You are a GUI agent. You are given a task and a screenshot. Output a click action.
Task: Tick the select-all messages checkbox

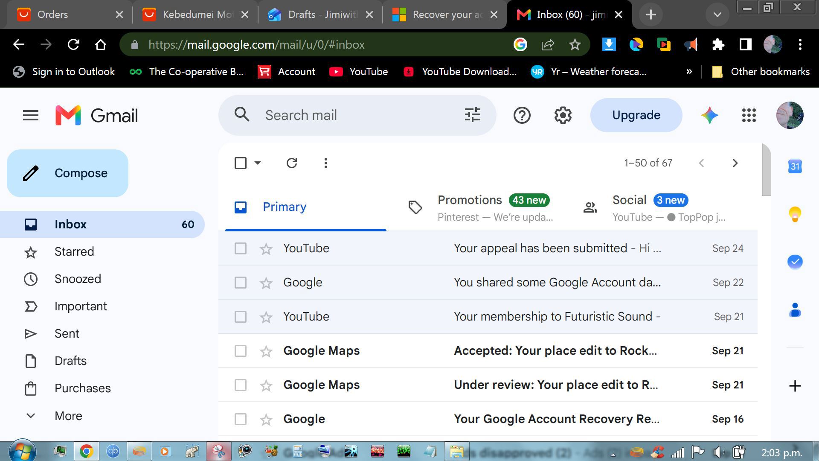(241, 163)
